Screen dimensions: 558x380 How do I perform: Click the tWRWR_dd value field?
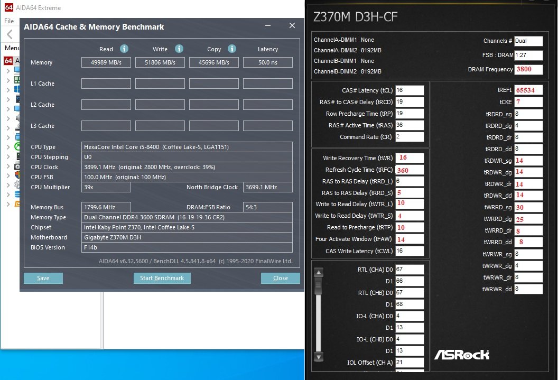[x=528, y=289]
